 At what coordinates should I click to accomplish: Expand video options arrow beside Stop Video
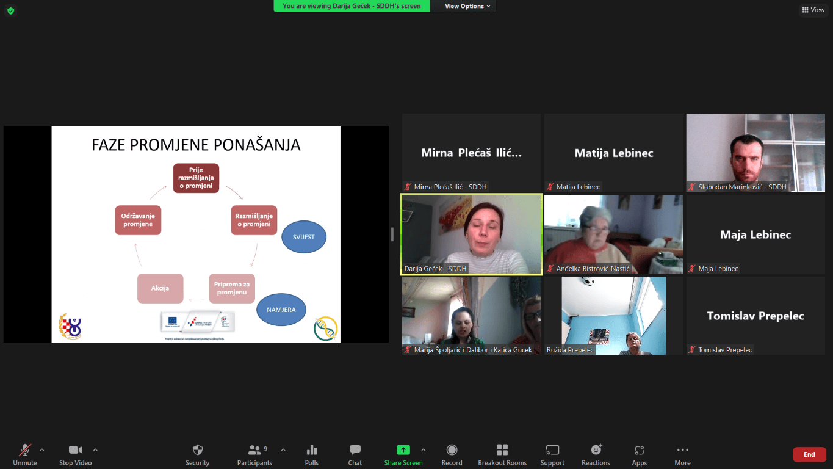95,450
